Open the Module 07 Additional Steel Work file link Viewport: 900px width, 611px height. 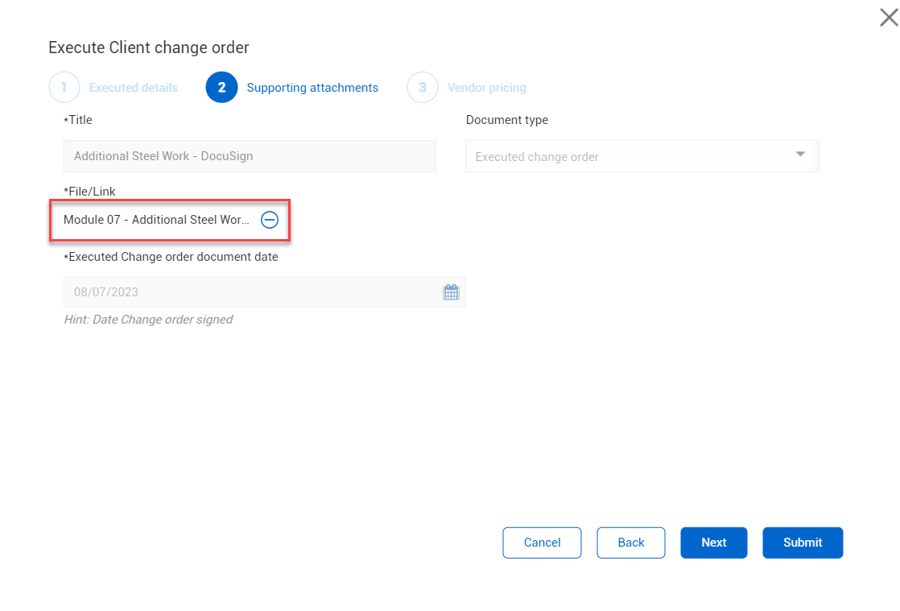click(x=157, y=220)
